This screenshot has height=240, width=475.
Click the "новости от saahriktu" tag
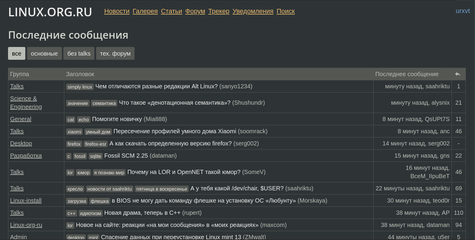(x=109, y=189)
